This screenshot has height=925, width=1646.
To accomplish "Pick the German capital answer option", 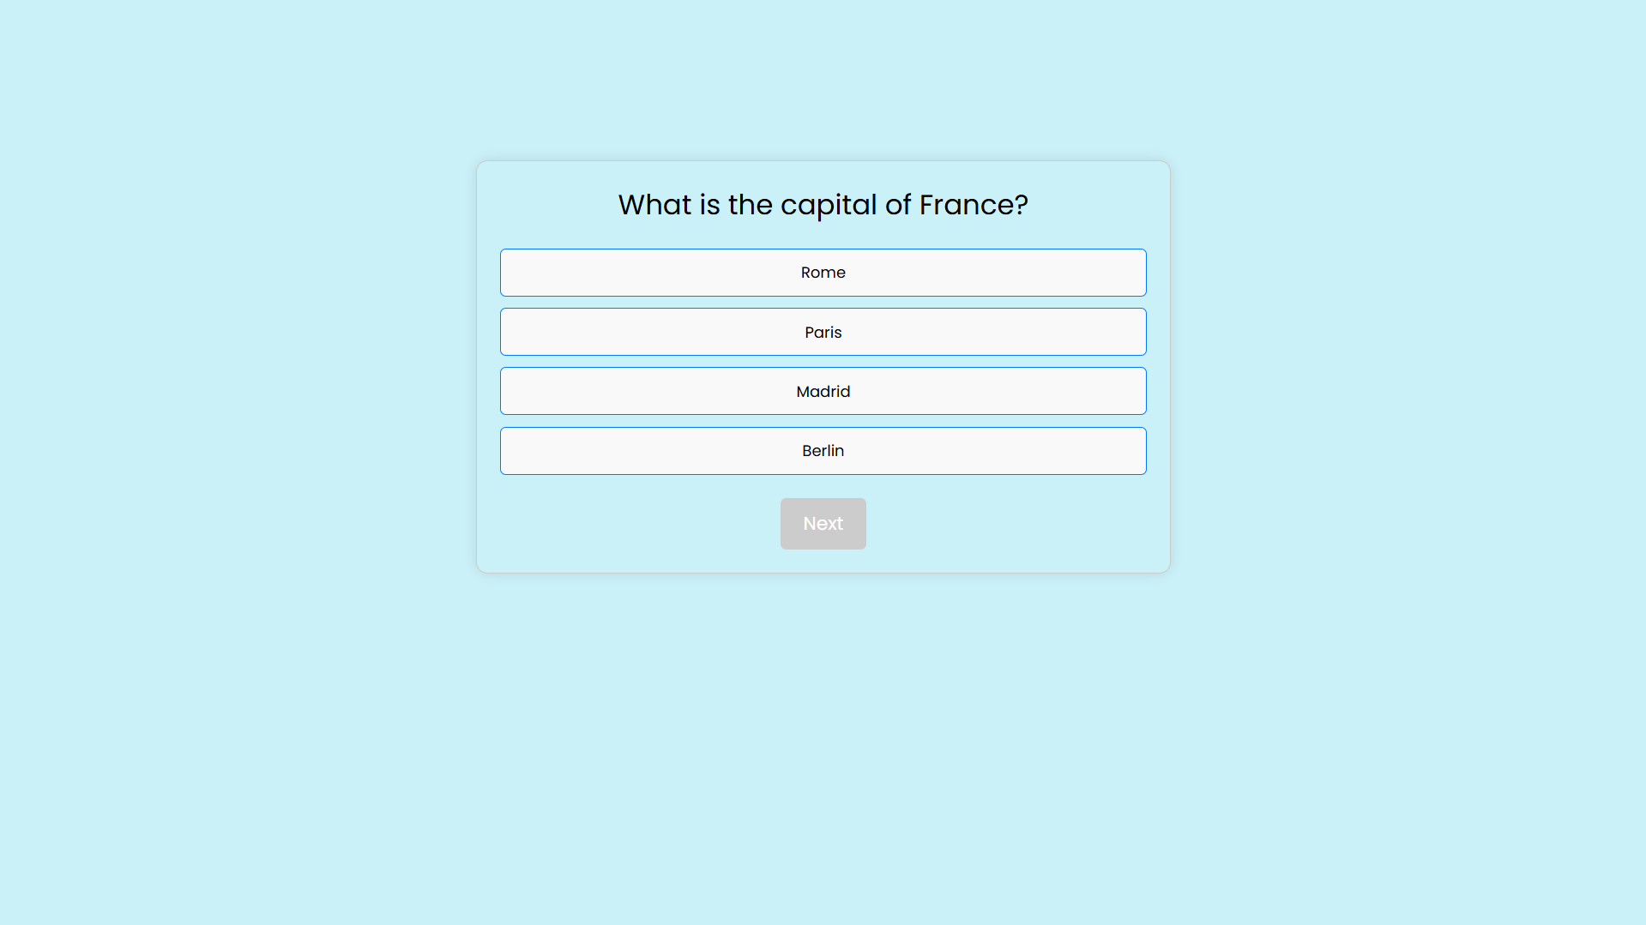I will pos(823,451).
